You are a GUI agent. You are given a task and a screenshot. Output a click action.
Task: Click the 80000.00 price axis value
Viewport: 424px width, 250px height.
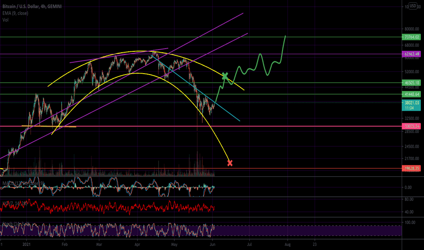tap(412, 29)
